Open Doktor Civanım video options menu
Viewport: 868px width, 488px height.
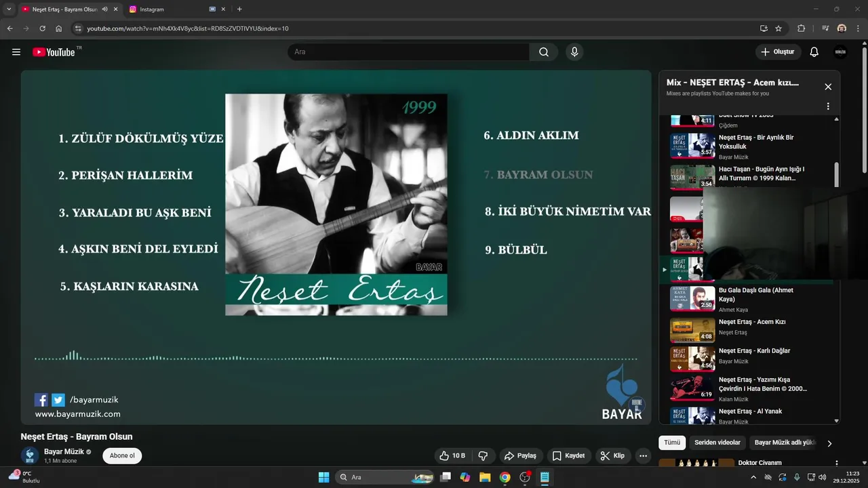(837, 463)
